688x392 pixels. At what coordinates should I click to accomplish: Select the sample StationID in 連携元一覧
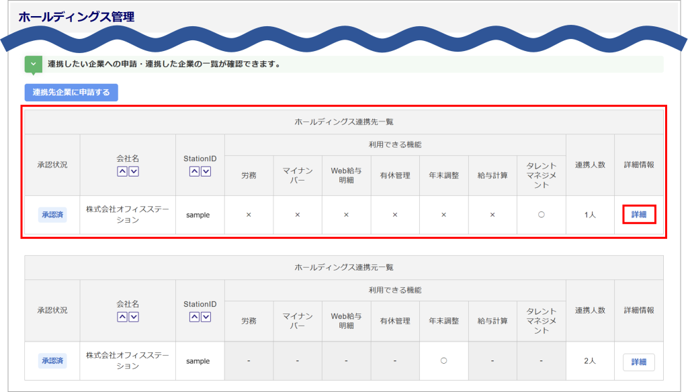(x=198, y=361)
